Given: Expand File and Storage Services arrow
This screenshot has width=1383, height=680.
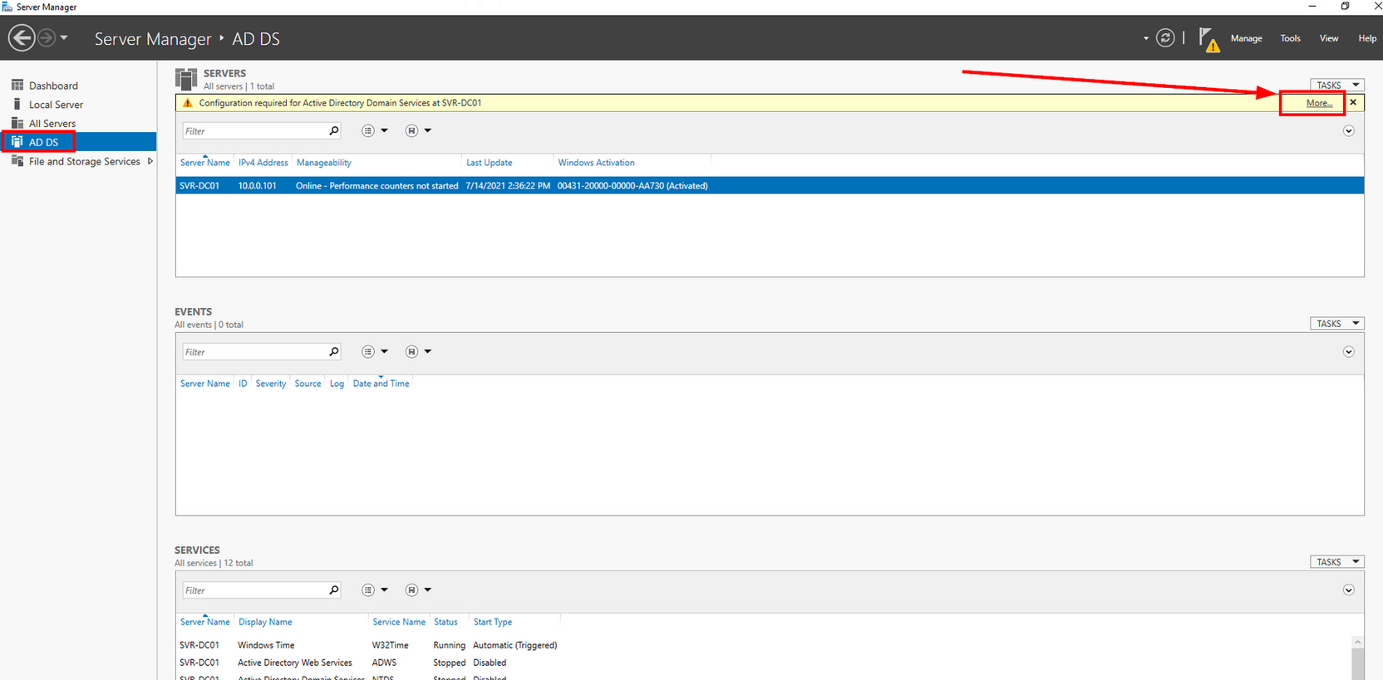Looking at the screenshot, I should (150, 161).
